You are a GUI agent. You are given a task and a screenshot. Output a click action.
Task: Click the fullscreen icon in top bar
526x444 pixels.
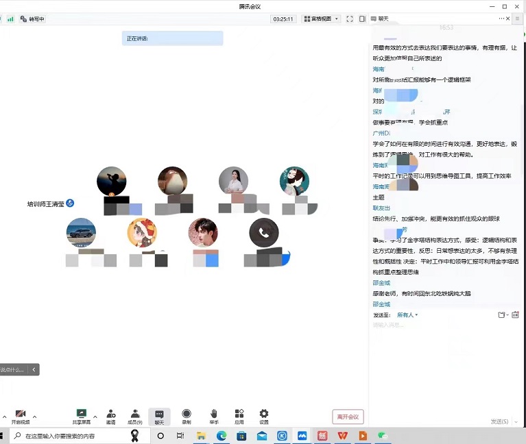350,19
